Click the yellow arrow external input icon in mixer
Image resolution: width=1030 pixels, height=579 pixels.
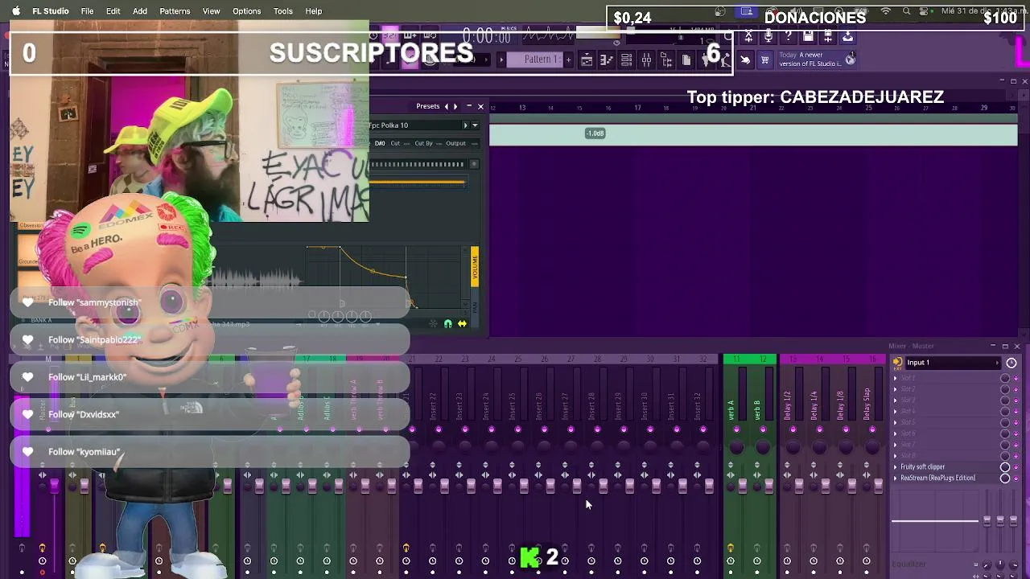pyautogui.click(x=897, y=362)
